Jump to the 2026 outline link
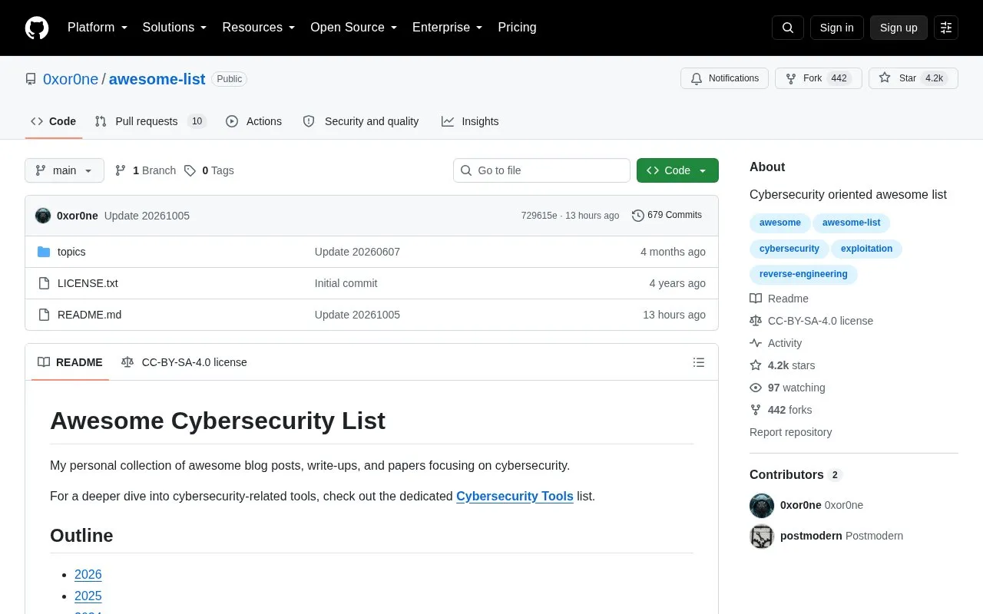 click(88, 575)
